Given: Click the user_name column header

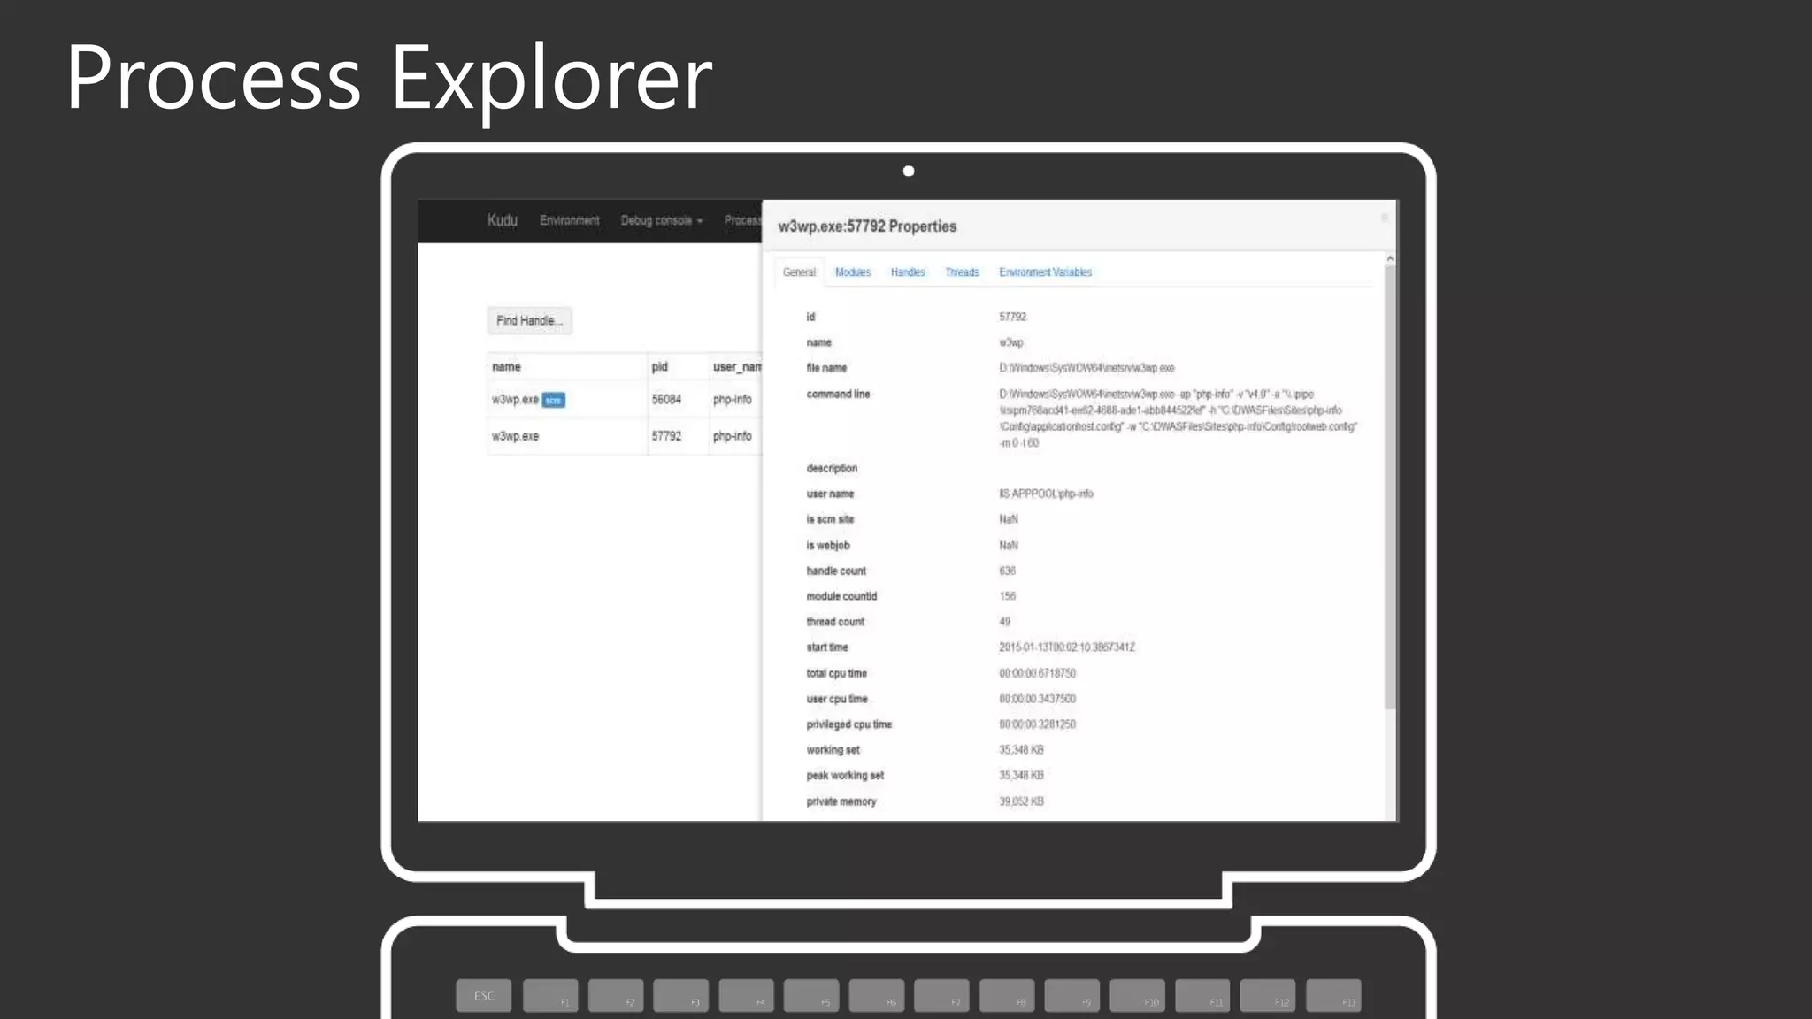Looking at the screenshot, I should coord(737,366).
